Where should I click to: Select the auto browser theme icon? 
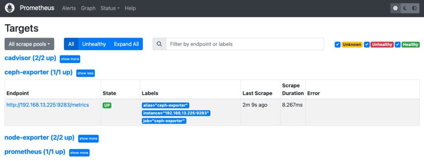pyautogui.click(x=414, y=8)
